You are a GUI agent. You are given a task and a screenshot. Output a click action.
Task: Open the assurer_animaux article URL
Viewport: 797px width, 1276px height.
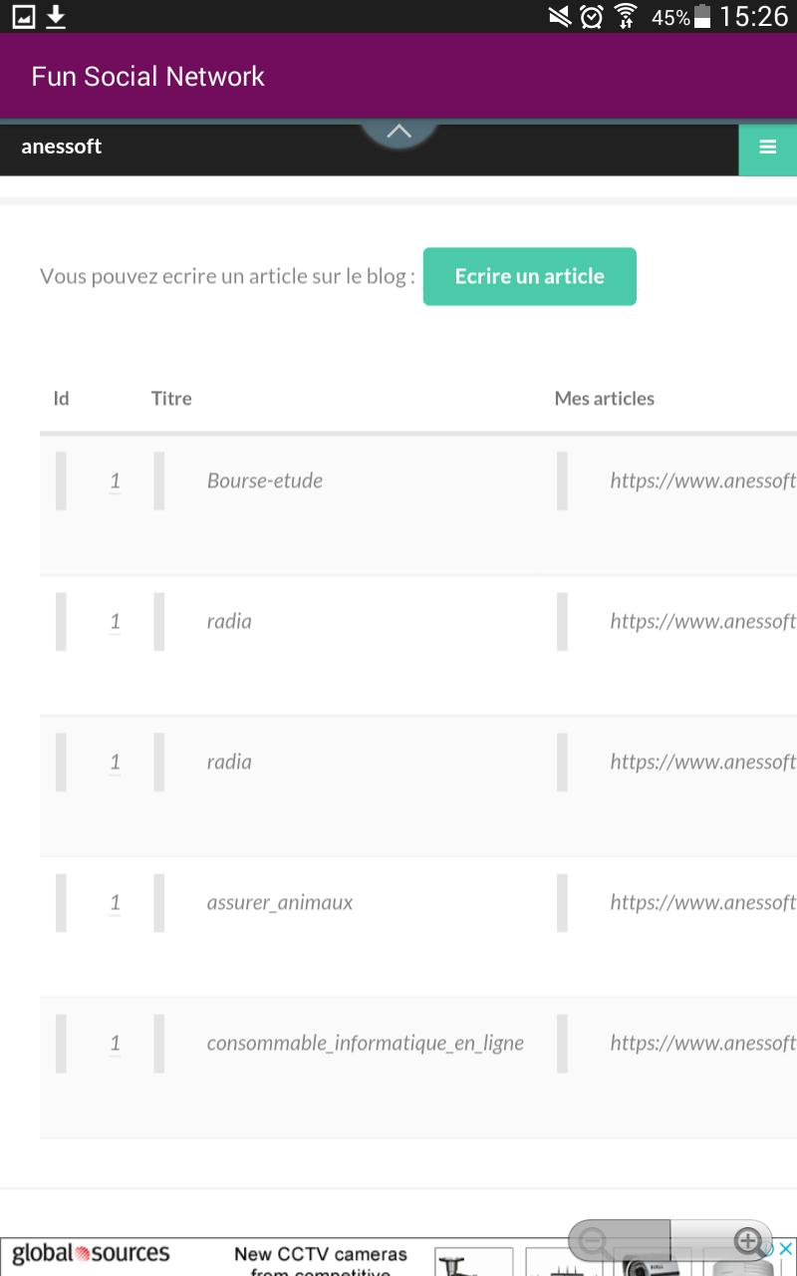click(x=703, y=902)
